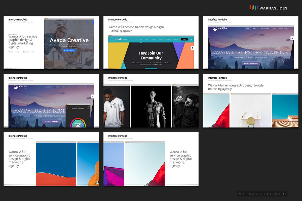
Task: Select Blog on phone-overlay Avada Travel slide
Action: pos(74,87)
